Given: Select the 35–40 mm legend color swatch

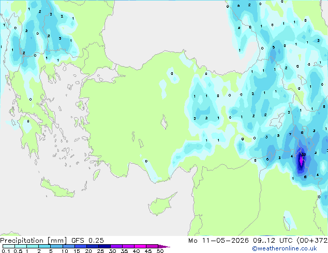Looking at the screenshot, I should pos(128,246).
